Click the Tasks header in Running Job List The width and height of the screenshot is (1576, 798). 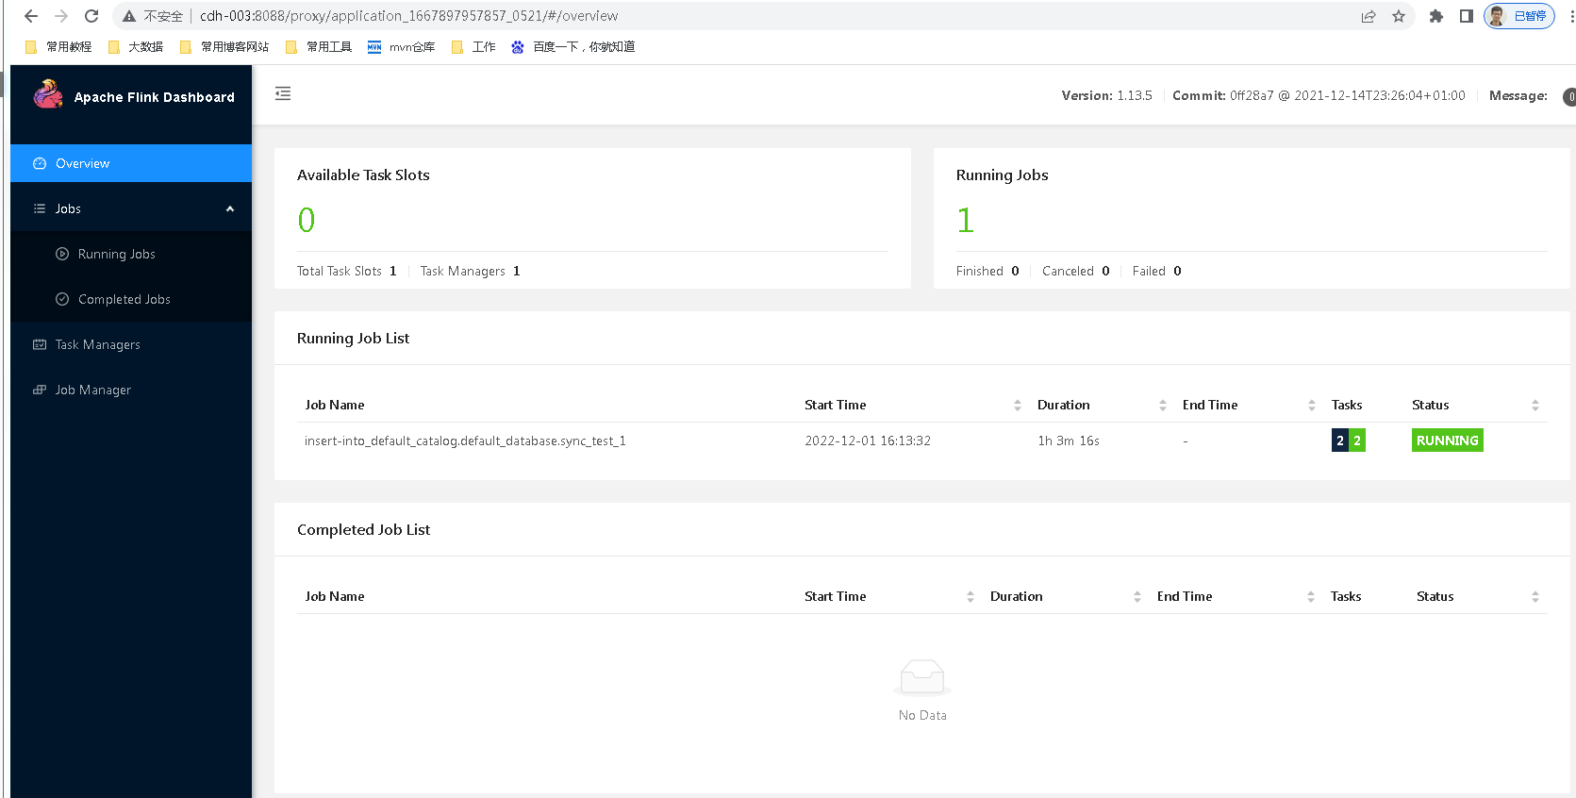click(1347, 405)
